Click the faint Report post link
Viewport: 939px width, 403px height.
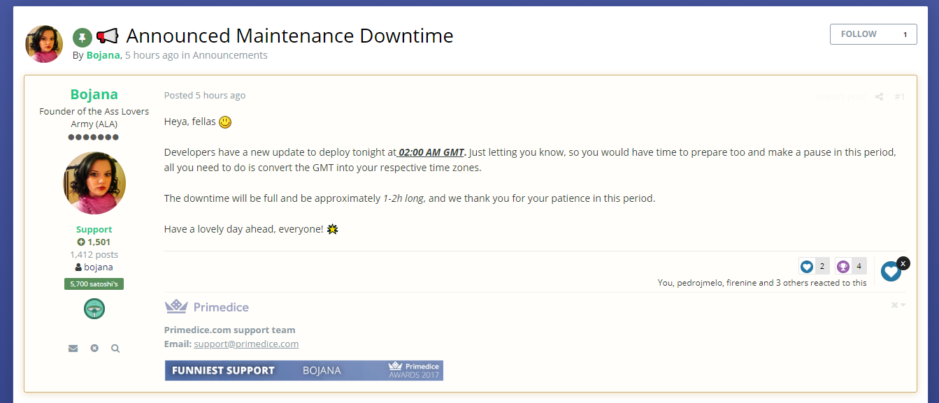tap(841, 96)
